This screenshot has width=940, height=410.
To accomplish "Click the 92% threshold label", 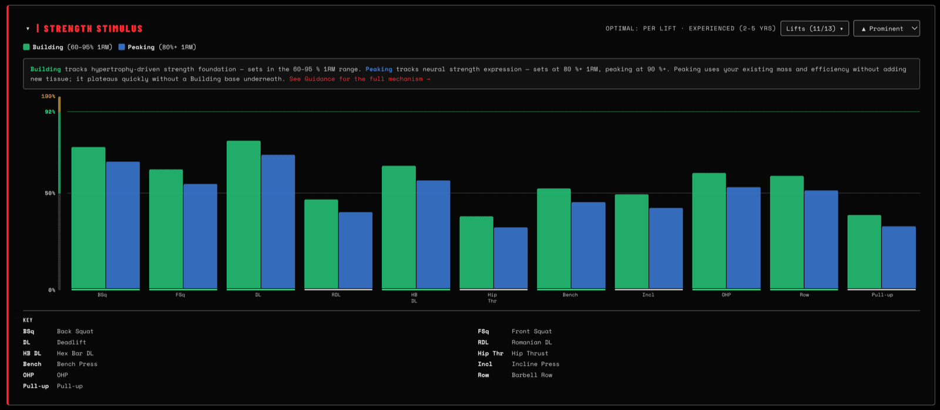I will point(50,111).
